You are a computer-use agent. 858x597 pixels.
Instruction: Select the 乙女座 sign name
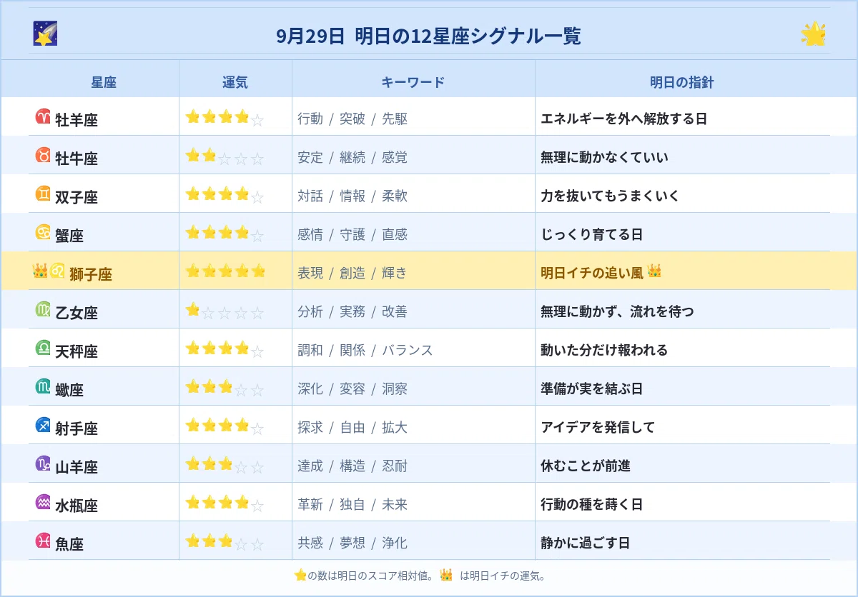pos(77,313)
